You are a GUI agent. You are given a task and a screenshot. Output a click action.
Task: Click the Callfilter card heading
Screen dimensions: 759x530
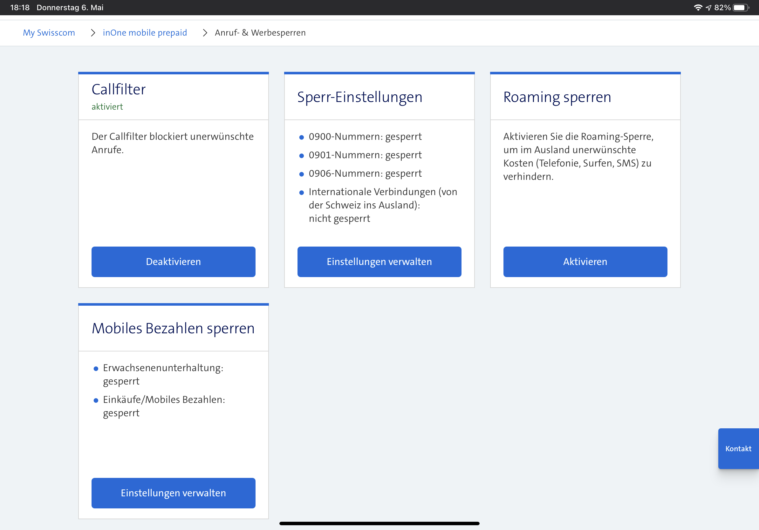[x=118, y=89]
